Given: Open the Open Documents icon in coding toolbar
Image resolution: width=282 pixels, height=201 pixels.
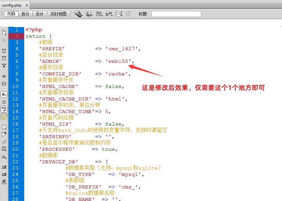Looking at the screenshot, I should (4, 32).
